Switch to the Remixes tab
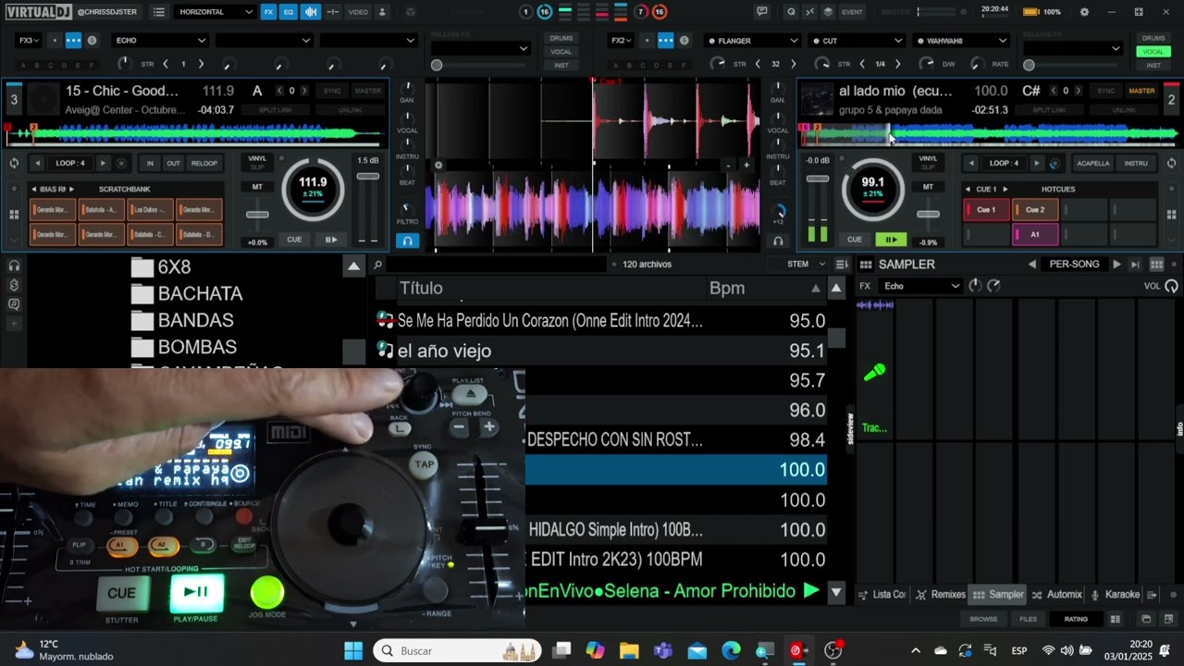 [940, 595]
